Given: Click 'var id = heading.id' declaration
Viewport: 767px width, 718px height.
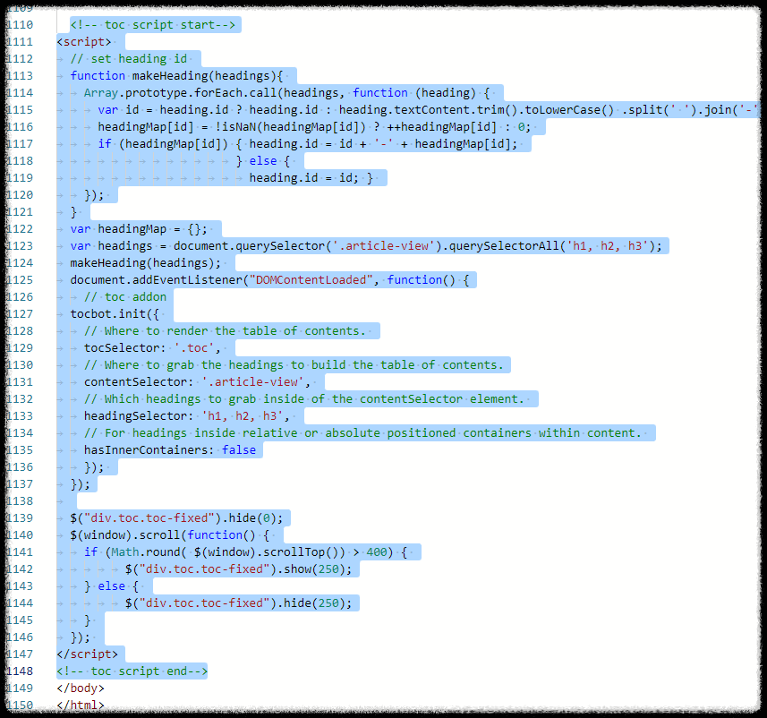Looking at the screenshot, I should (x=163, y=109).
